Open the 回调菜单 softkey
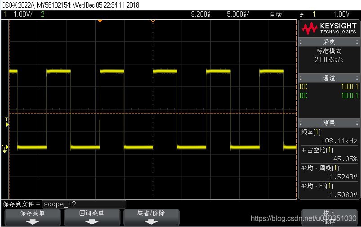This screenshot has width=361, height=227. (x=92, y=217)
